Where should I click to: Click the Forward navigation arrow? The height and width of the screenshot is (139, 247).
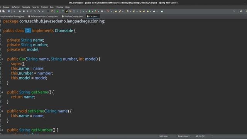154,11
